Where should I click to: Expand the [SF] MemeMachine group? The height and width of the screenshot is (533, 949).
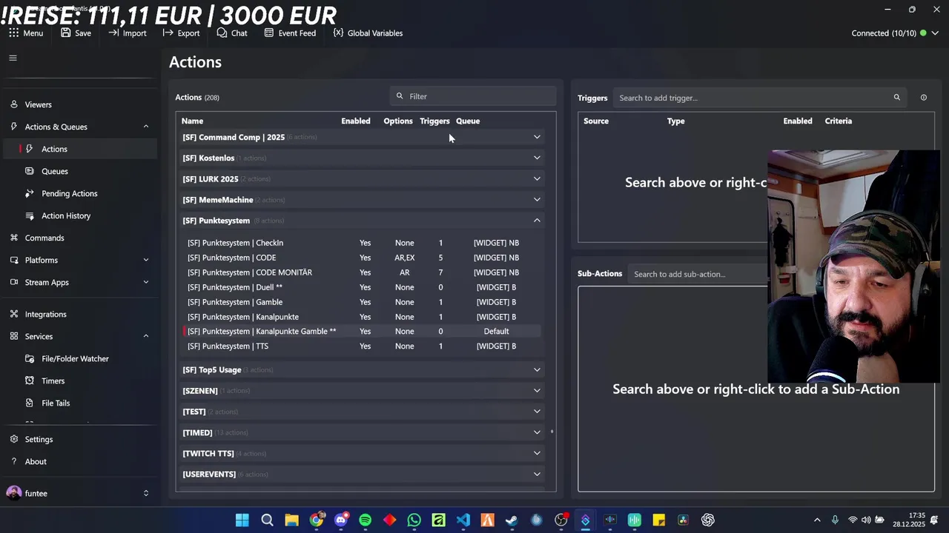[x=537, y=199]
